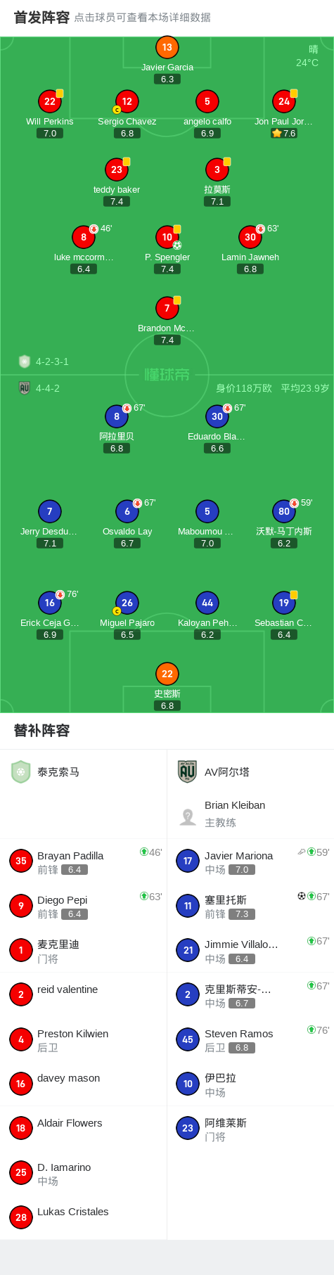This screenshot has height=1275, width=334.
Task: Select P. Spengler number 10 icon
Action: pos(167,237)
